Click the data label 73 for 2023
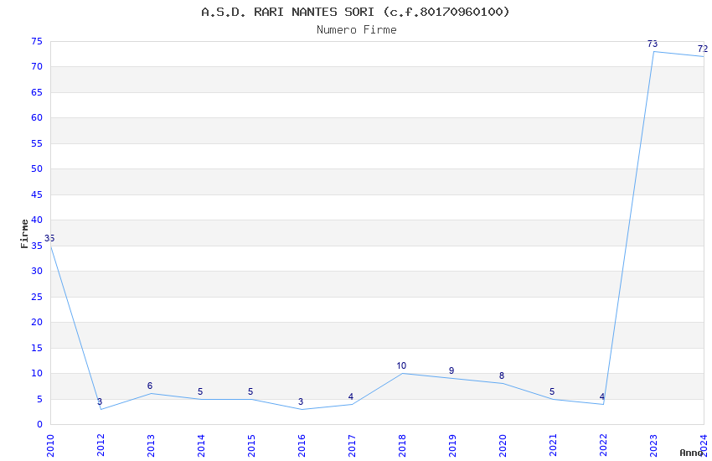Viewport: 712px width, 461px height. (653, 44)
